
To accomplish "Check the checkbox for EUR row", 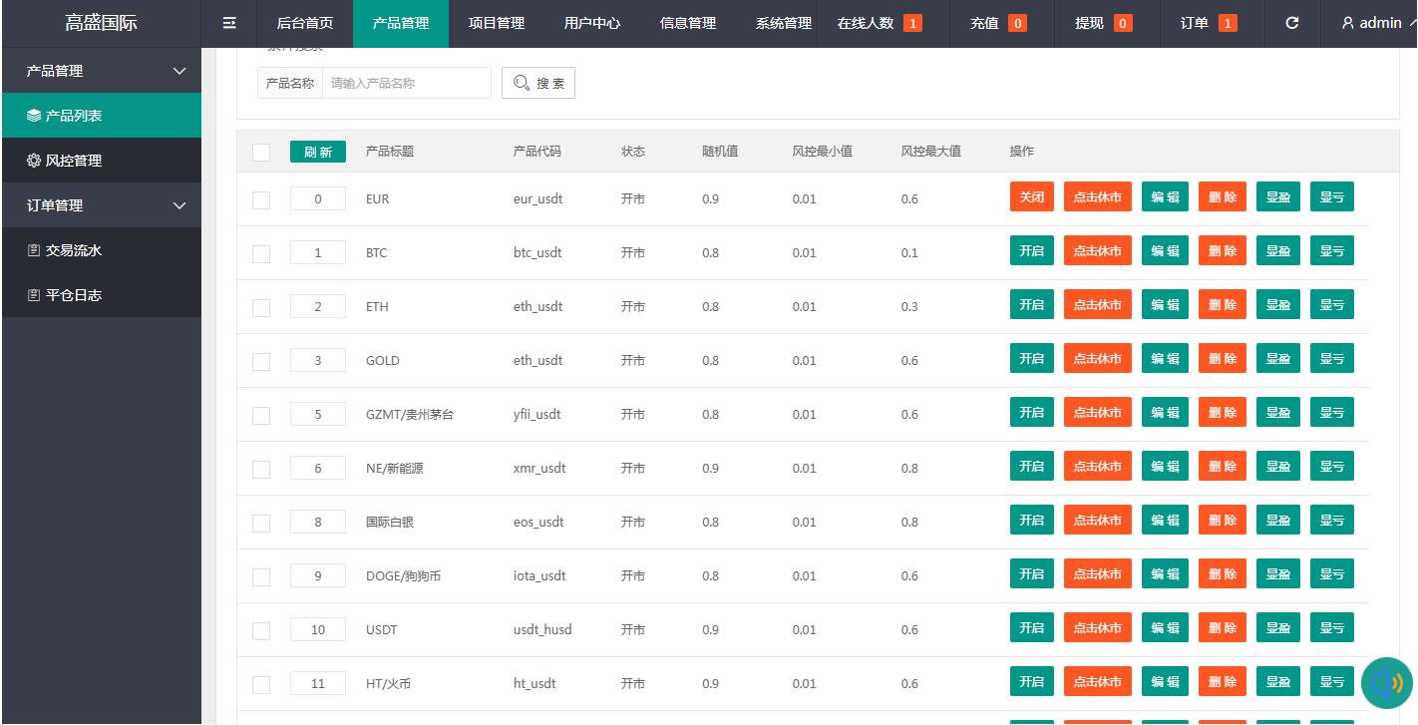I will (x=261, y=200).
